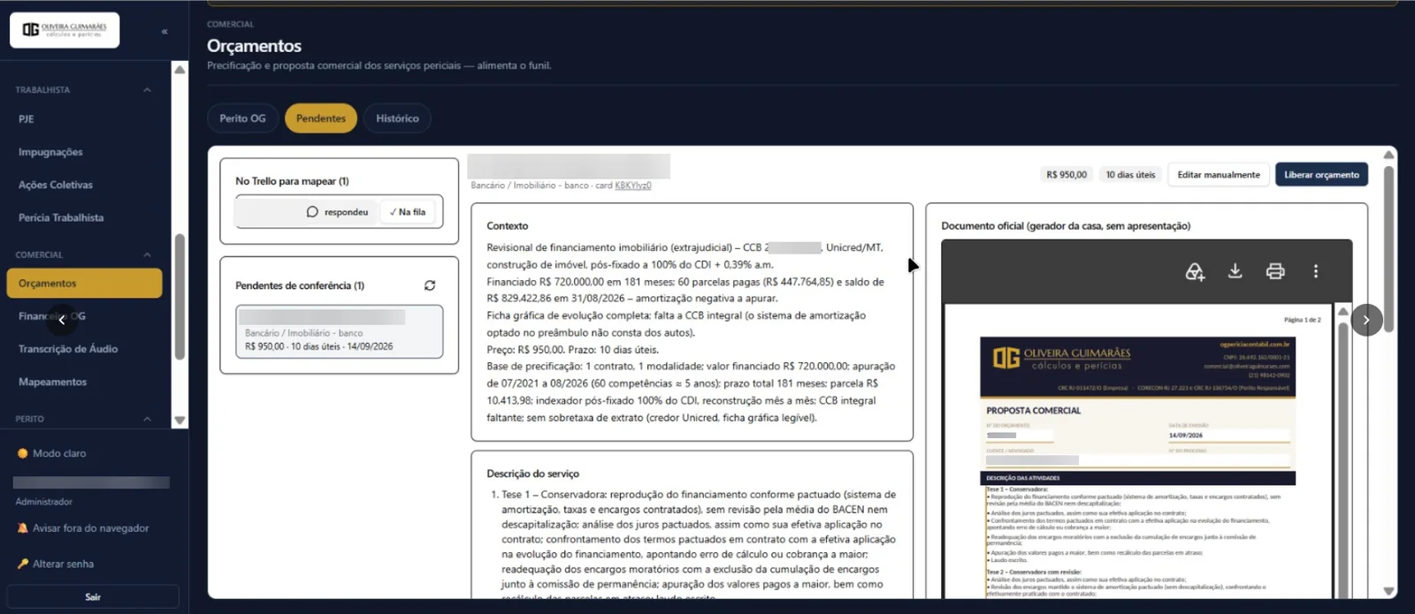Print the PDF document
Screen dimensions: 1415x614
(x=1275, y=271)
